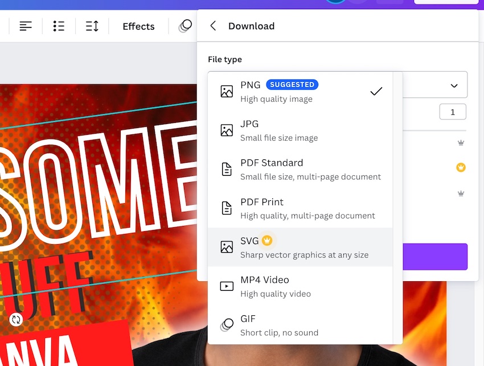Viewport: 484px width, 366px height.
Task: Click the PDF Standard document icon
Action: click(x=227, y=169)
